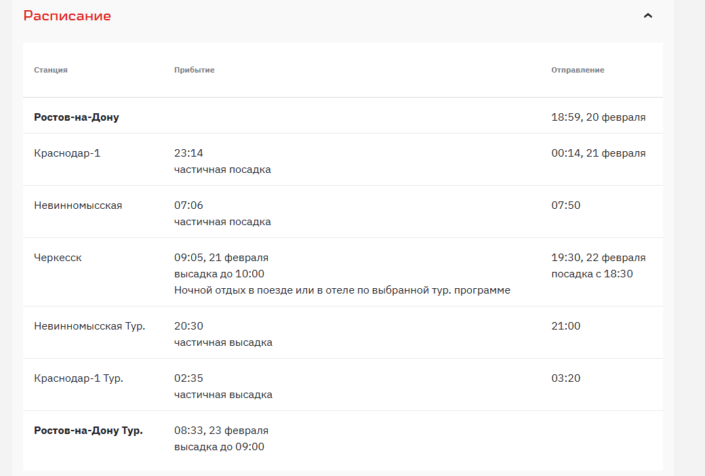This screenshot has width=705, height=476.
Task: Click the Ростов-на-Дону Тур. station name
Action: 88,431
